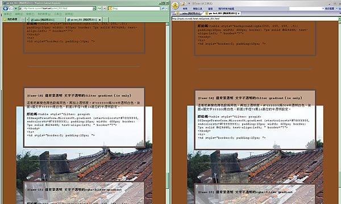Open 檔案 (File) menu in Internet Explorer

(7, 14)
